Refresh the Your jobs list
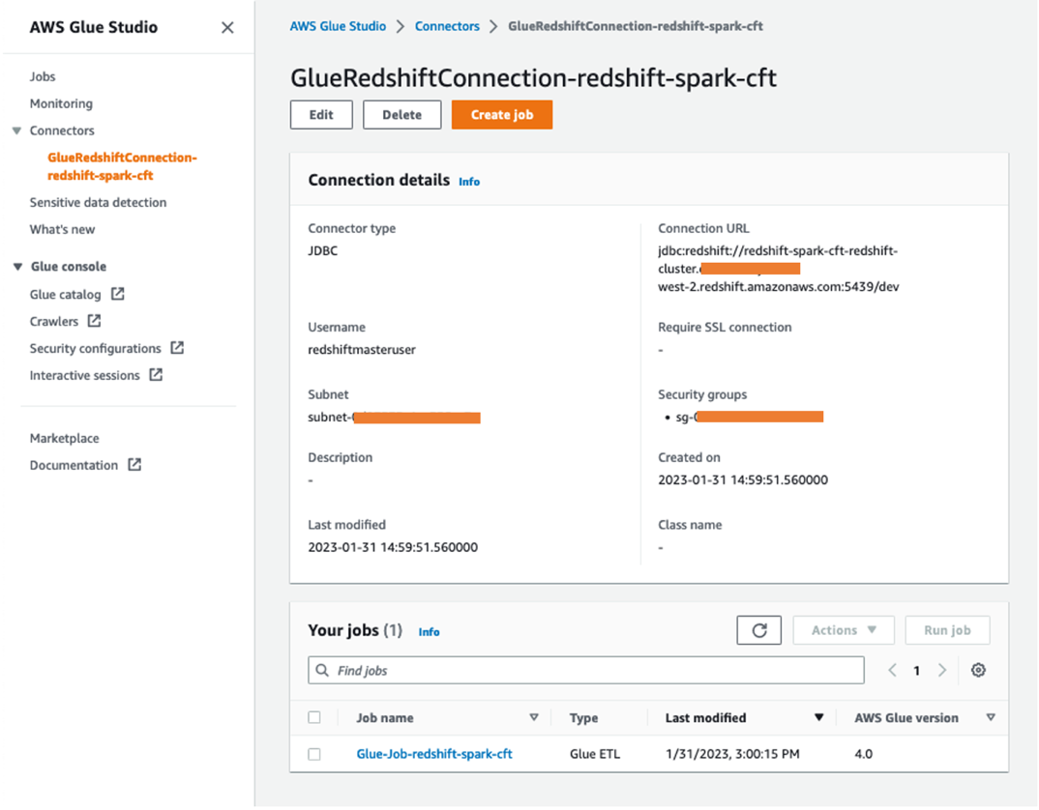This screenshot has width=1039, height=810. (758, 630)
